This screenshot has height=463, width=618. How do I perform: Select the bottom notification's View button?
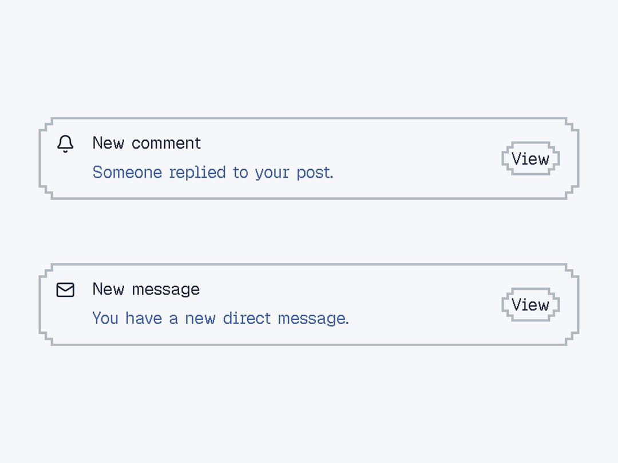pos(530,305)
